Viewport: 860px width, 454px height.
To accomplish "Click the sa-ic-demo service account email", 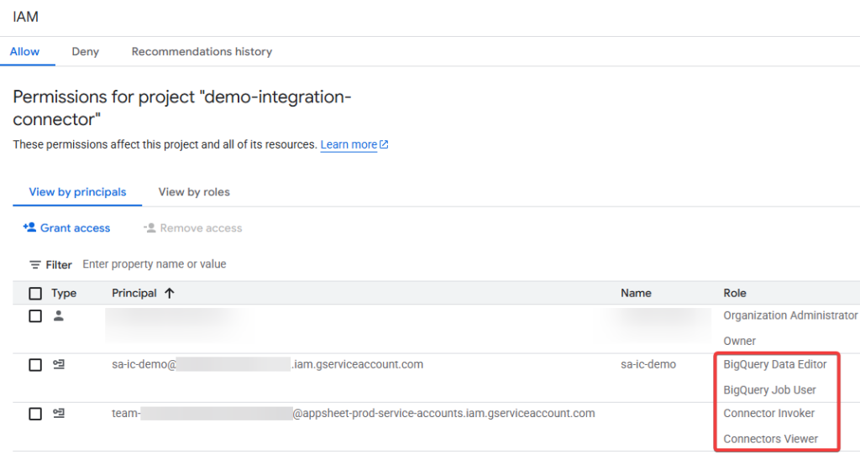I will pyautogui.click(x=268, y=364).
